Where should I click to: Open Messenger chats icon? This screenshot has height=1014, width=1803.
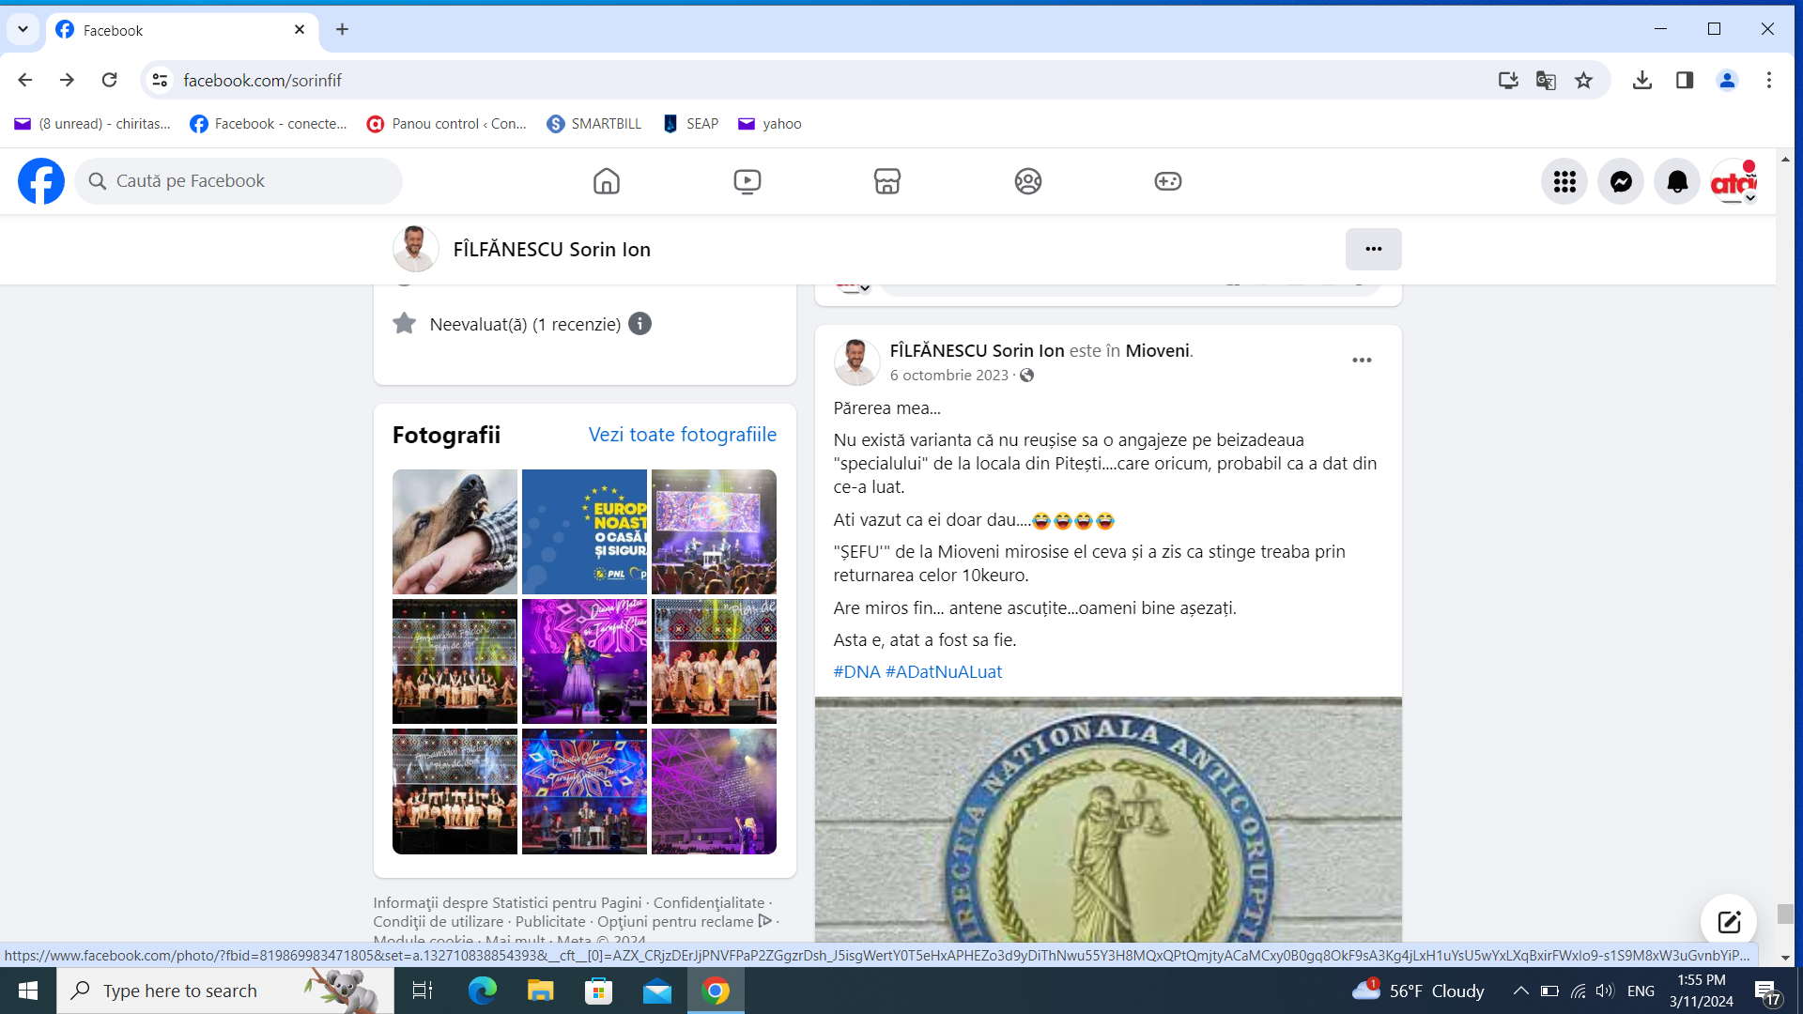tap(1621, 182)
